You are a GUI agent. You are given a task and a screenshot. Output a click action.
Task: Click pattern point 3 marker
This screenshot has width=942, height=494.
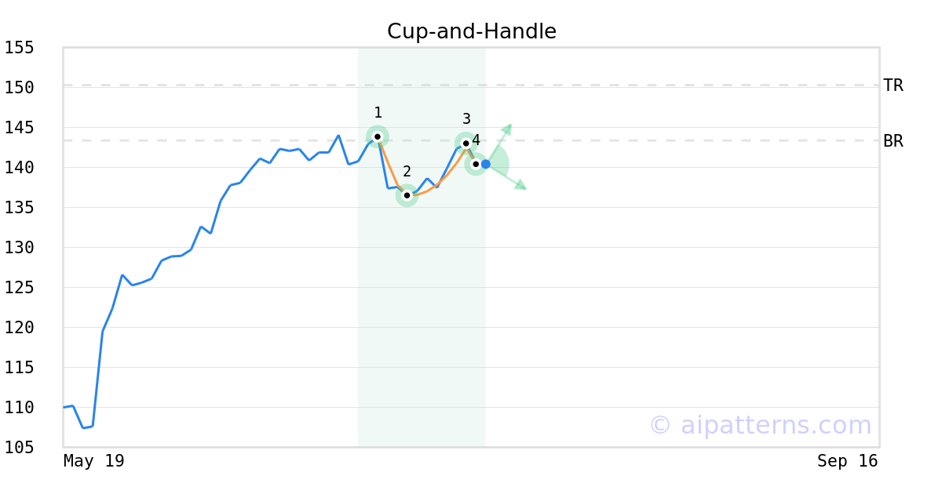[466, 143]
